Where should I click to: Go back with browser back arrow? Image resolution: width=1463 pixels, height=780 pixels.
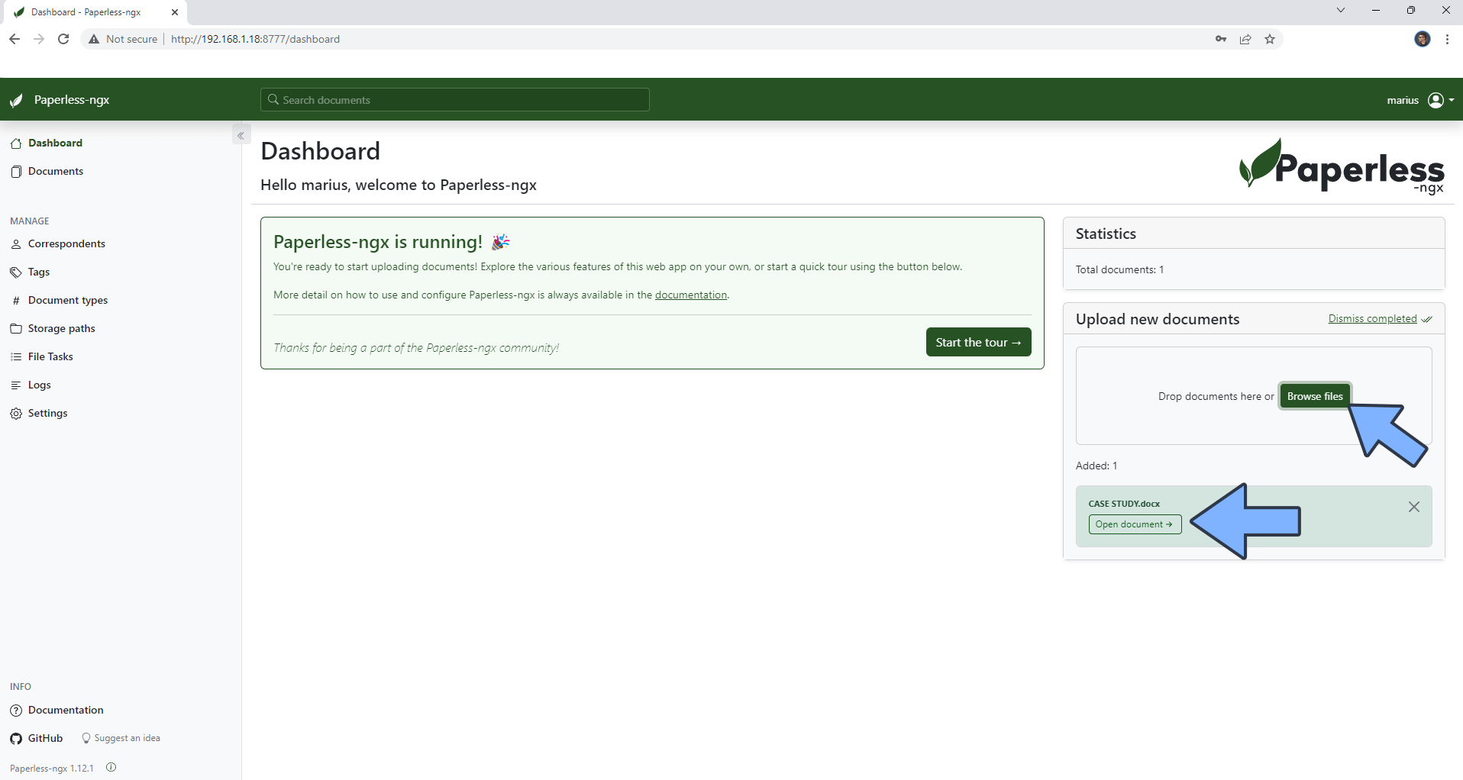click(15, 39)
